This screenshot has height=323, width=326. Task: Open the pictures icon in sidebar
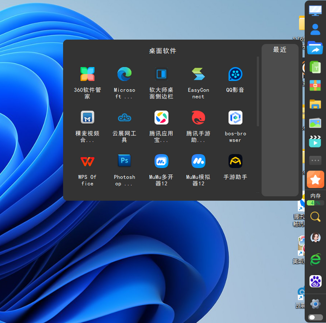[315, 123]
